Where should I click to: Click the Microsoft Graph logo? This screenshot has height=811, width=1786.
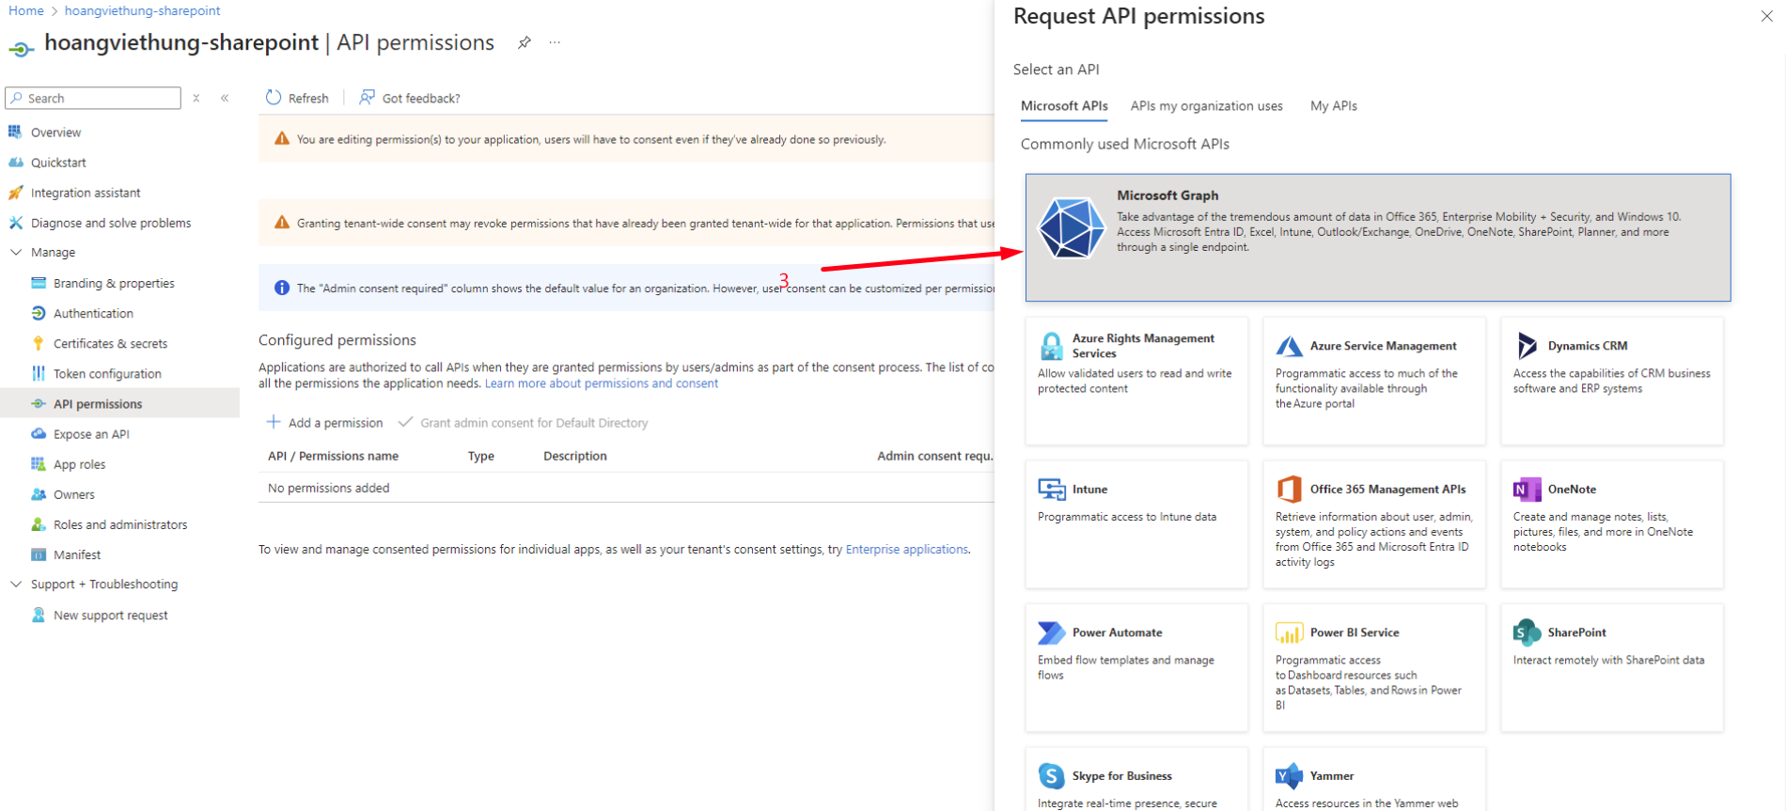[1071, 228]
